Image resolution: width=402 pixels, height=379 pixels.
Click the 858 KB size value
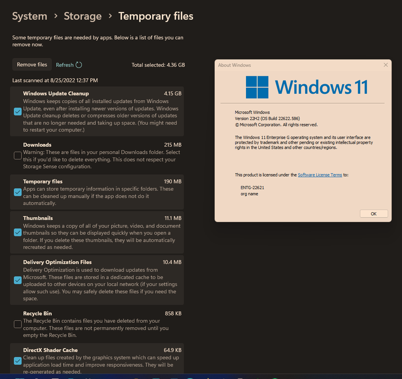[173, 314]
